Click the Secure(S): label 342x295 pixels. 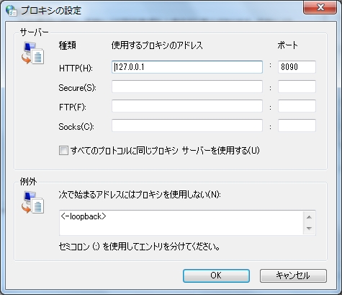pos(78,88)
